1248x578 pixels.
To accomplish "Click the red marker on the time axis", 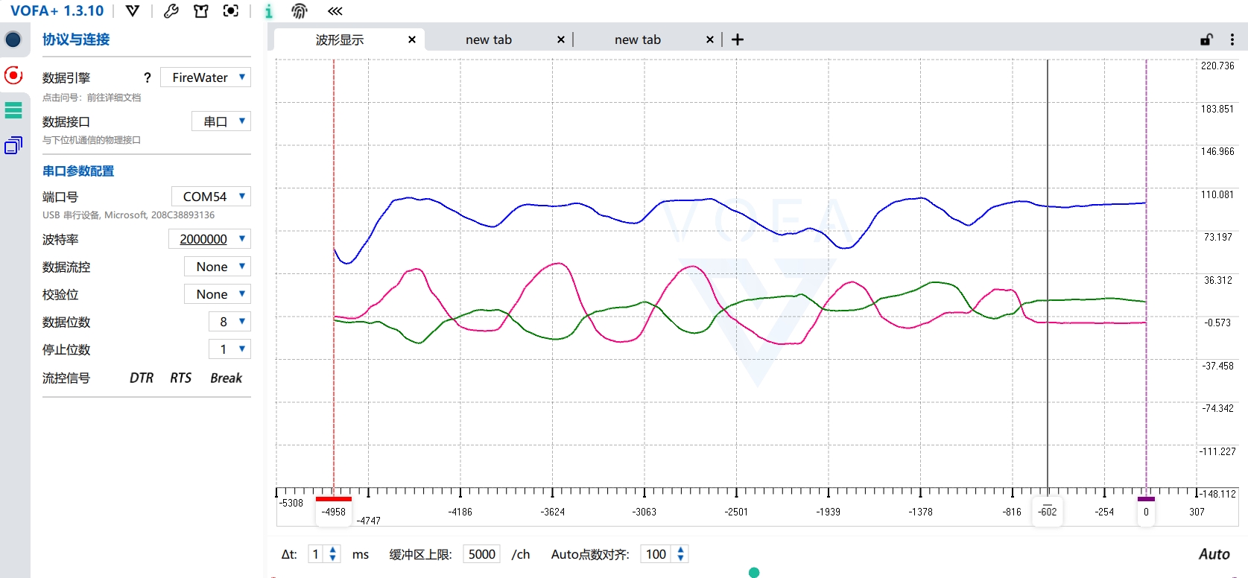I will (333, 499).
